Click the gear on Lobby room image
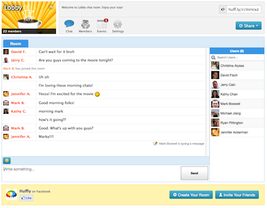Screen dimensions: 267x208 51,7
